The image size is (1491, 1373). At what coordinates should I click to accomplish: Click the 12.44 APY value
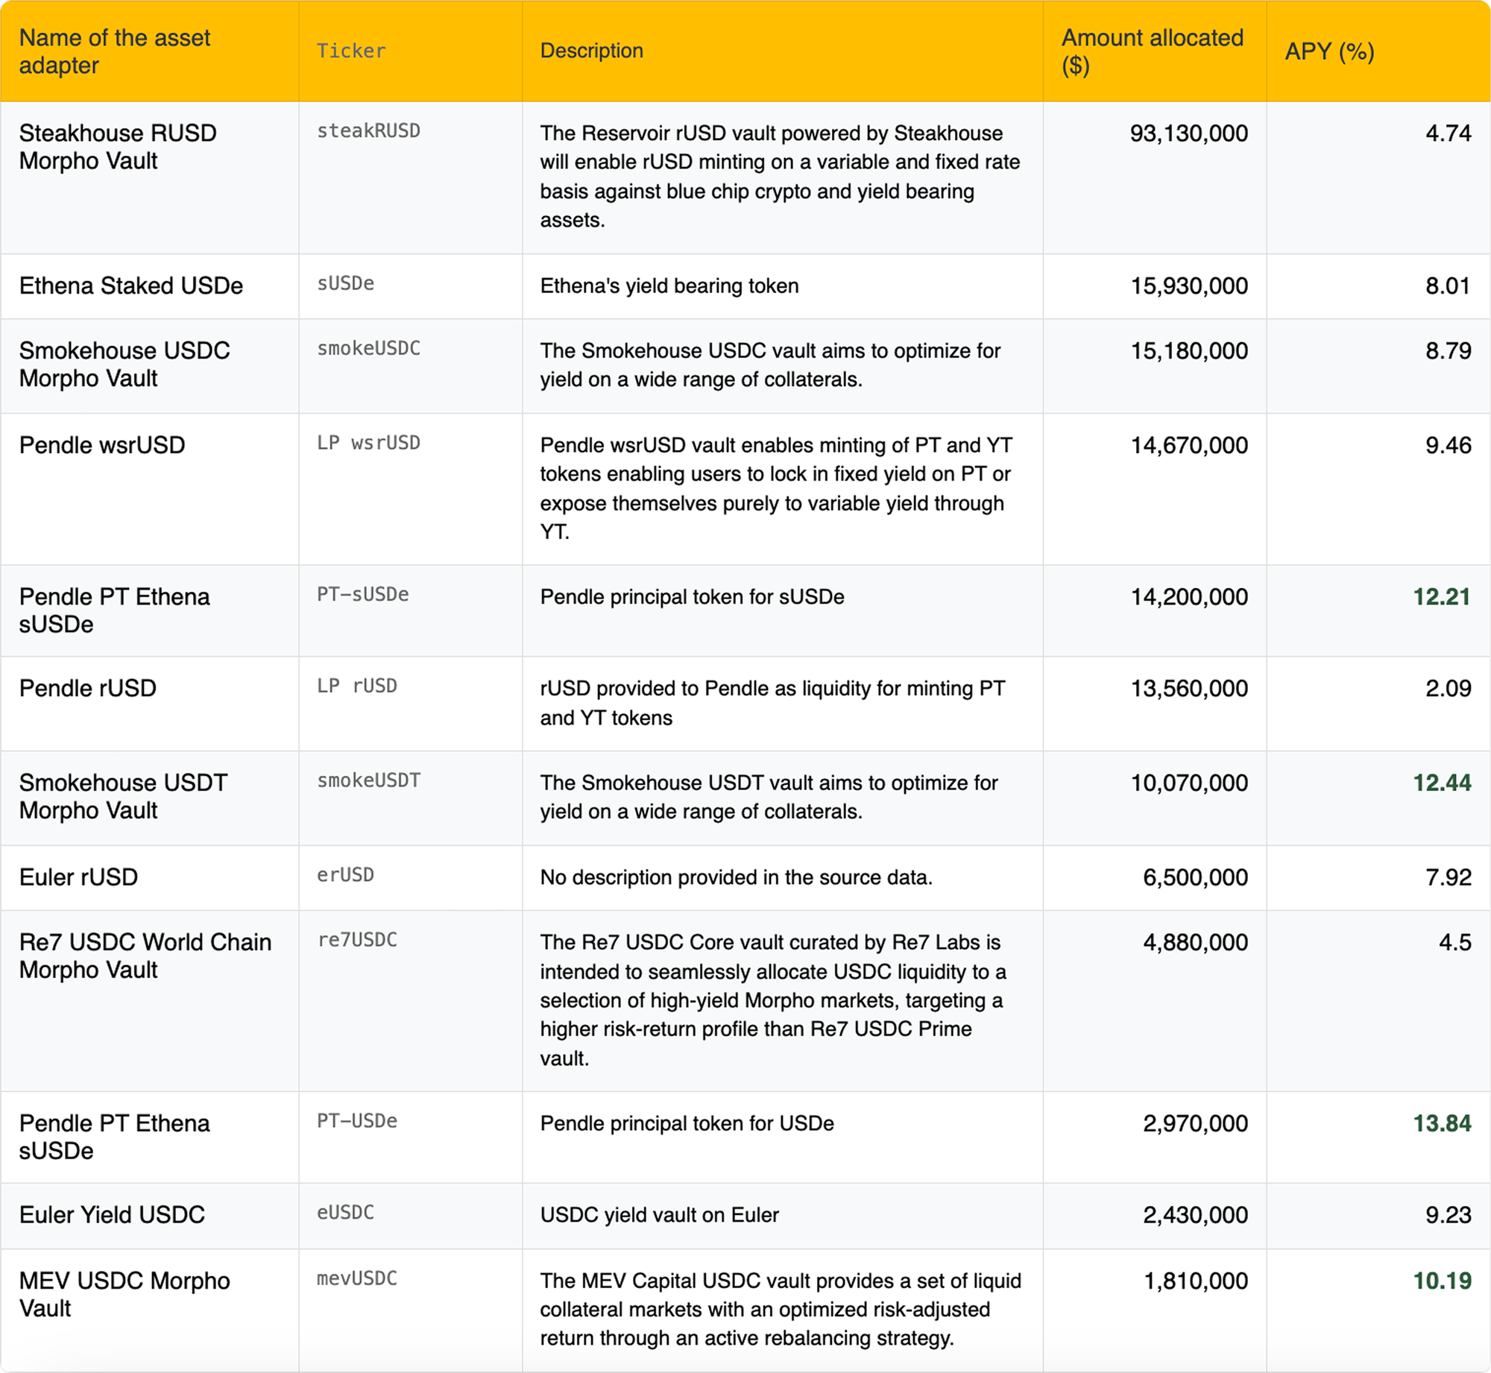(1441, 783)
